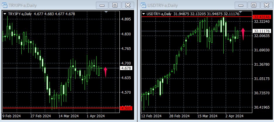Click the 31.36780 price scale label
Screen dimensions: 274x122
262,65
